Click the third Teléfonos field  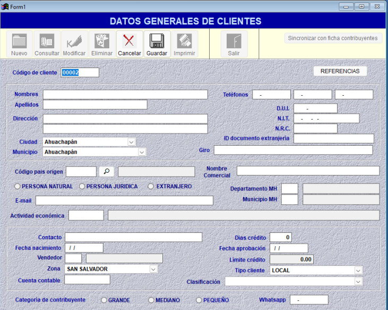(354, 95)
